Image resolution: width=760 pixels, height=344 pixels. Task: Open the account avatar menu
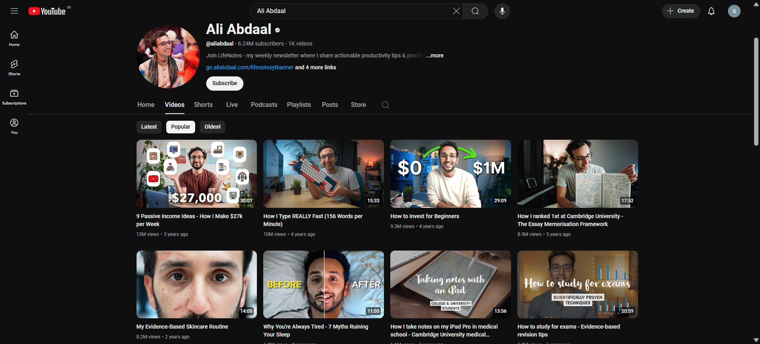coord(734,11)
